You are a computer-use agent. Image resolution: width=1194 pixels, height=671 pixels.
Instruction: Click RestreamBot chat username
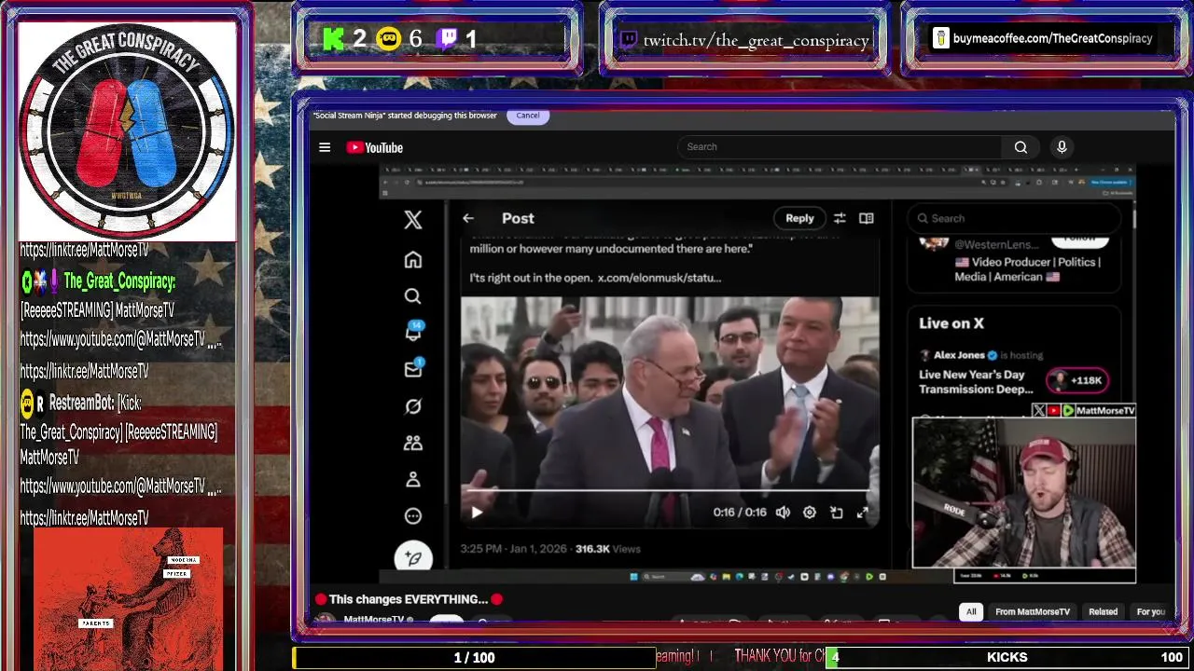pos(80,403)
